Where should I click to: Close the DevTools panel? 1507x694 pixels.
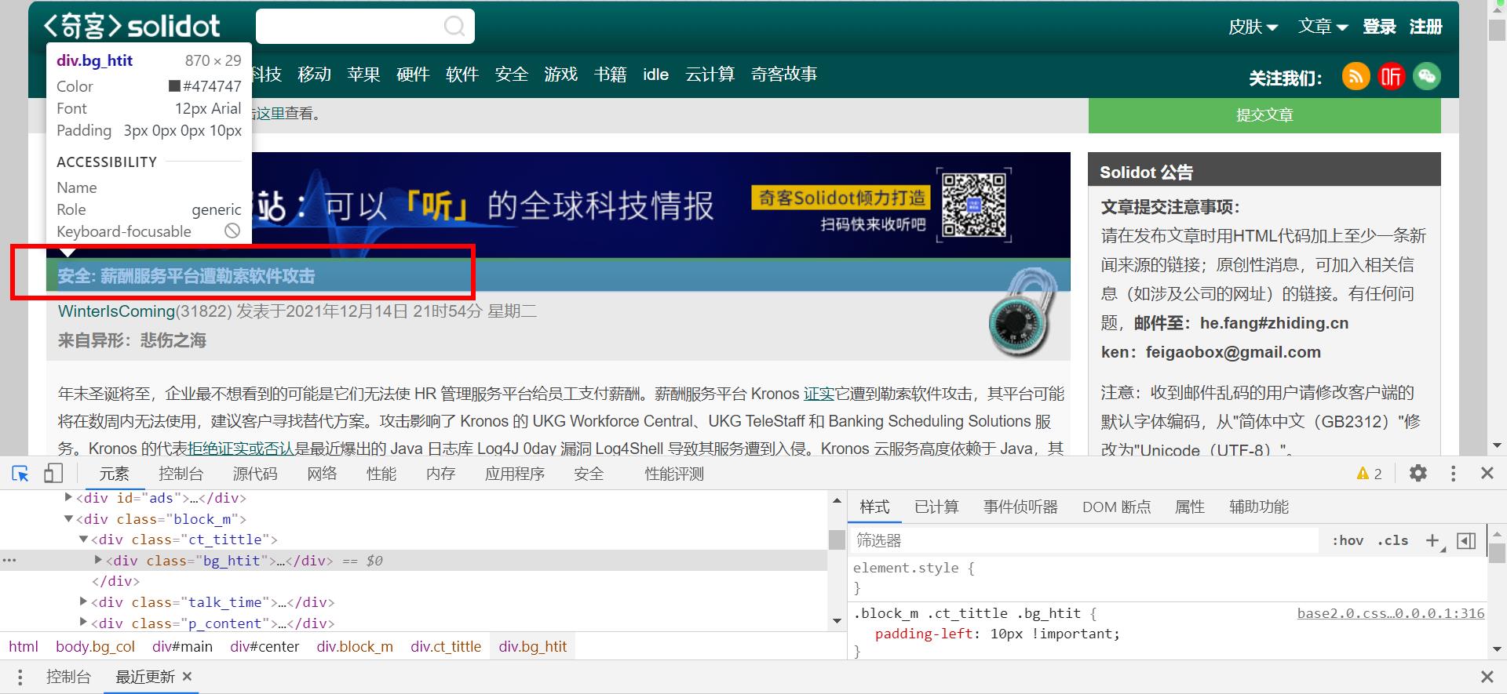[1487, 474]
